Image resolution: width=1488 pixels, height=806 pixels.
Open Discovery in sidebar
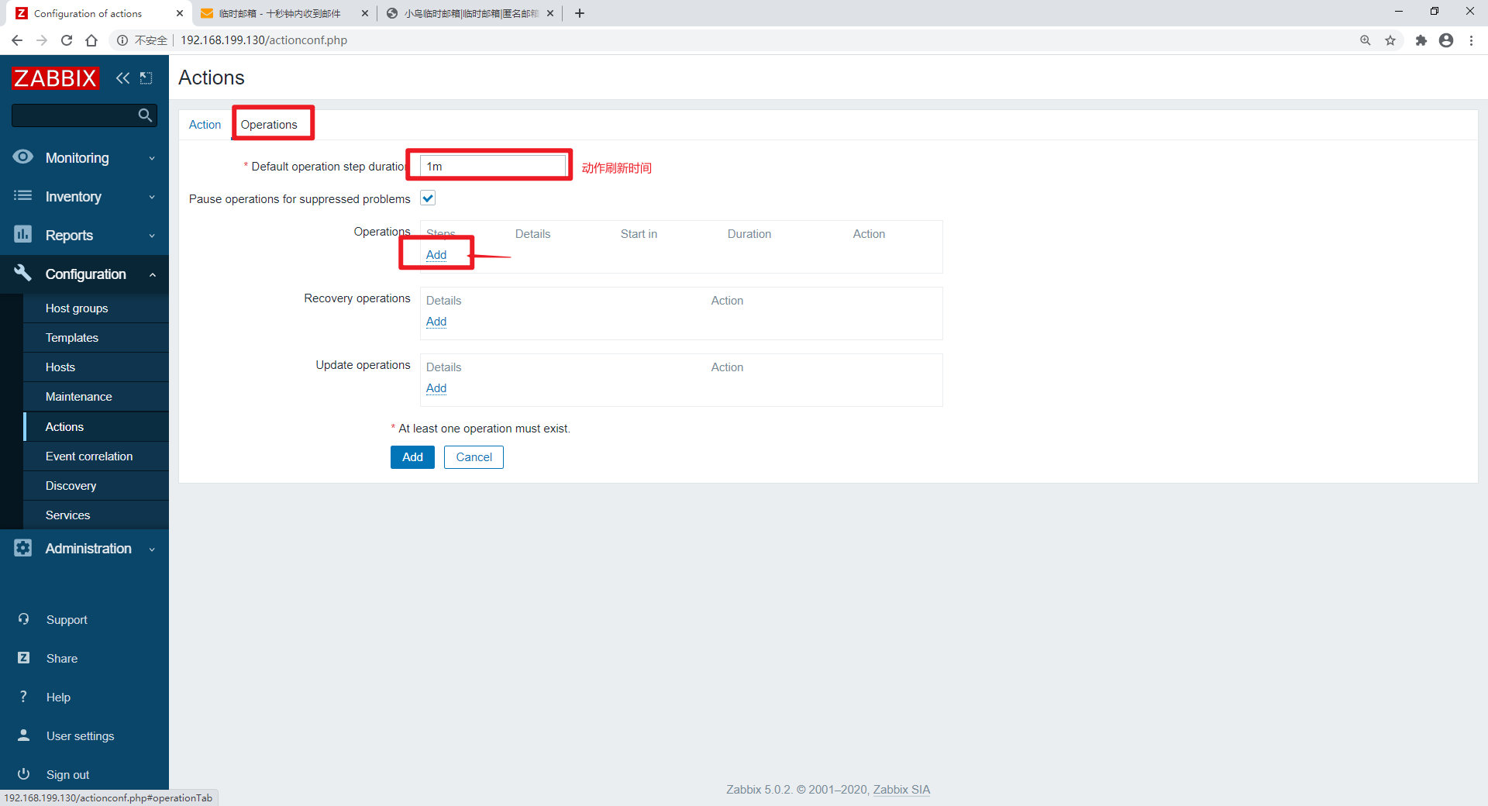click(x=96, y=486)
